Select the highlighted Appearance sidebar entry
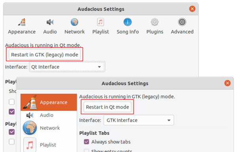The width and height of the screenshot is (237, 152). coord(49,102)
